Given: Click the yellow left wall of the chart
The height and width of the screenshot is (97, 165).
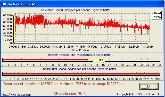Looking at the screenshot, I should click(x=15, y=28).
